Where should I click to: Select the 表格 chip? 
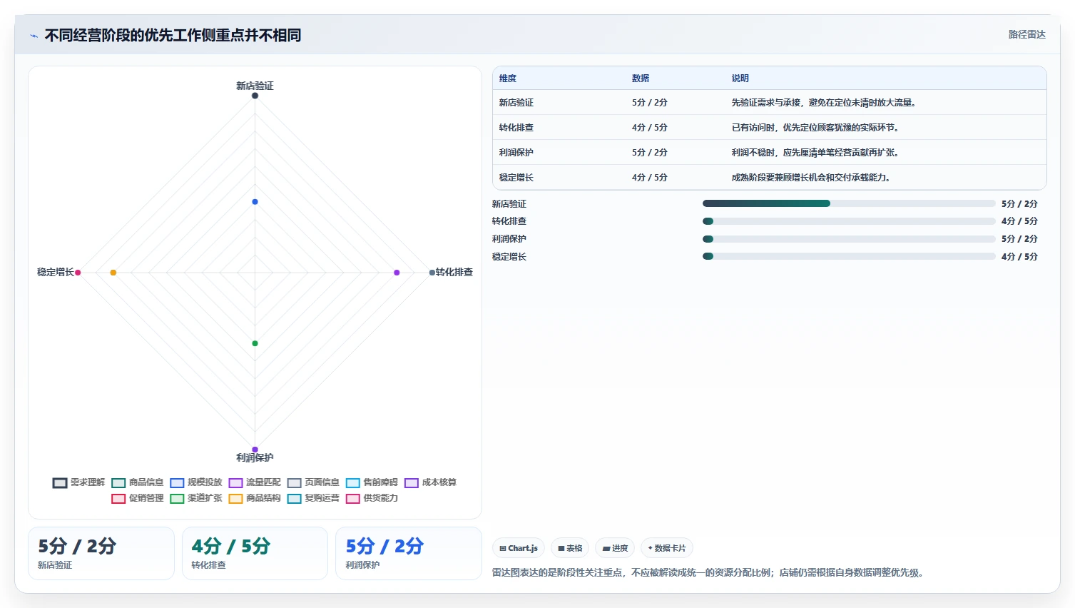coord(570,548)
